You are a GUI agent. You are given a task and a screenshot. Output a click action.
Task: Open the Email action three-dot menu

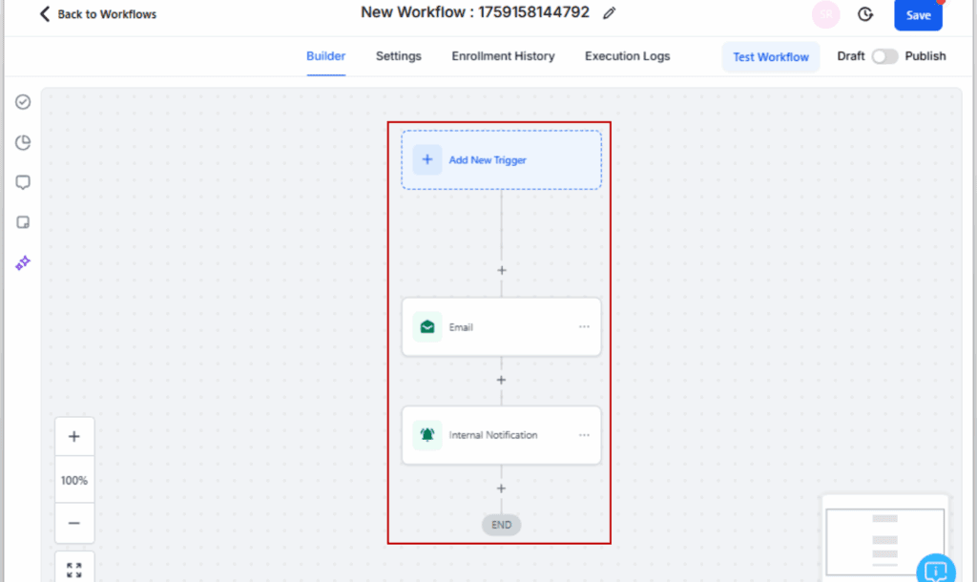[x=584, y=327]
